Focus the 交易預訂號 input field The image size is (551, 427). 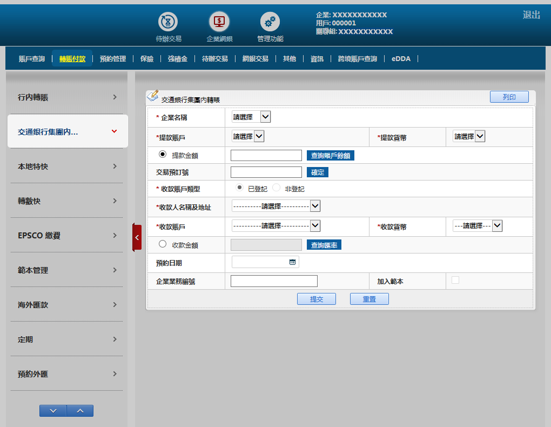point(266,172)
